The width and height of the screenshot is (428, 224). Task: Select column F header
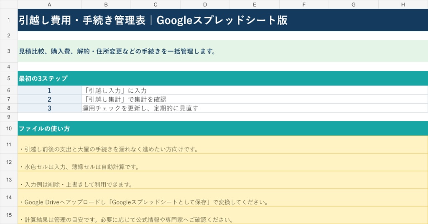pos(304,4)
